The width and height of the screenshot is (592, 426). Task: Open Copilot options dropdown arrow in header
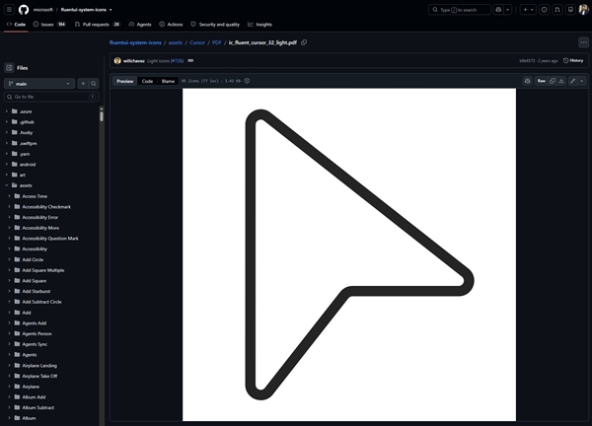(508, 10)
